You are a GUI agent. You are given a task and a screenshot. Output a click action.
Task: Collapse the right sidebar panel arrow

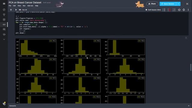[x=187, y=4]
